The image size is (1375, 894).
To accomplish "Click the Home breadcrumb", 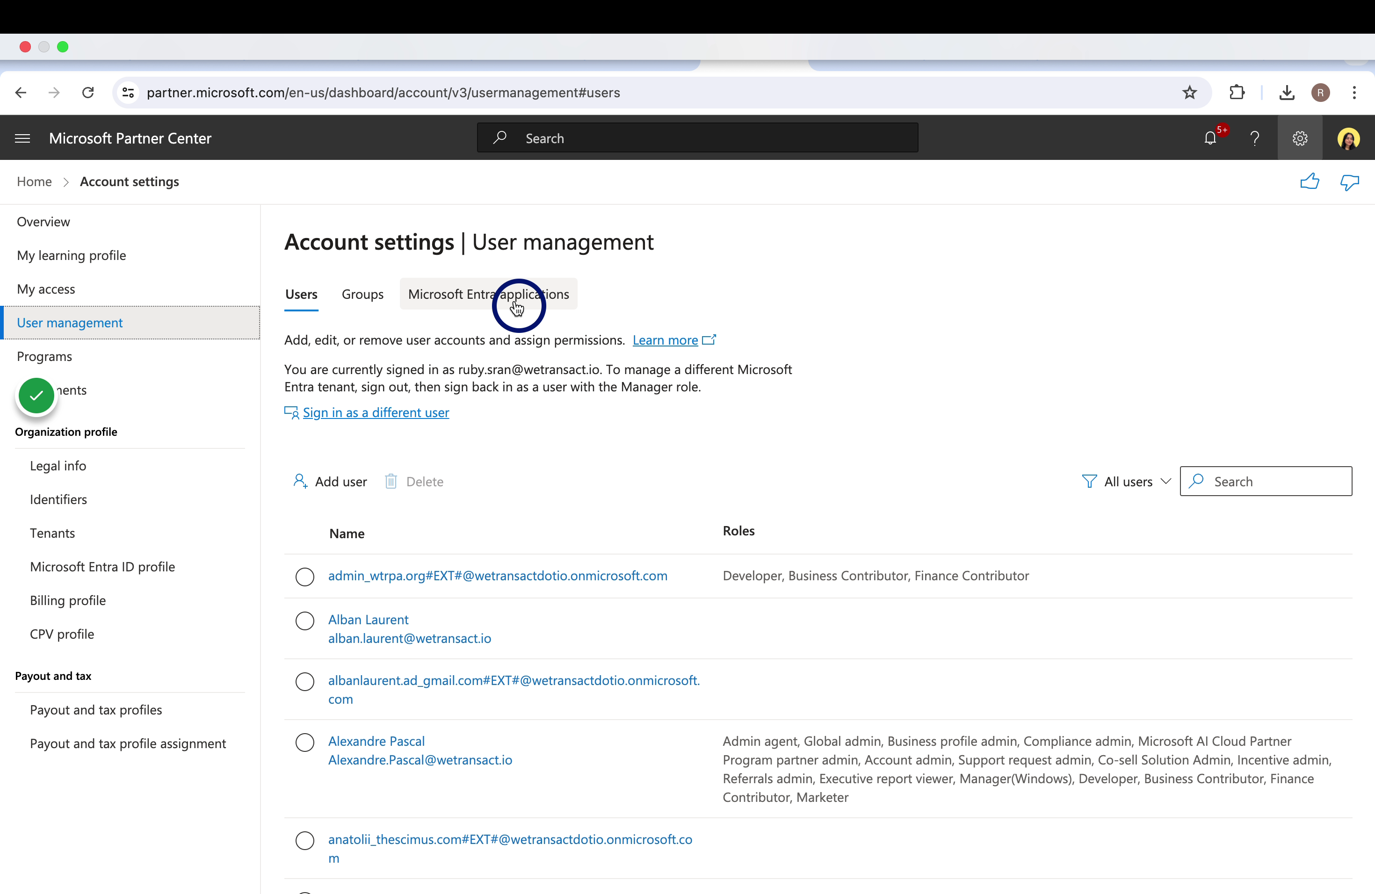I will [x=34, y=181].
